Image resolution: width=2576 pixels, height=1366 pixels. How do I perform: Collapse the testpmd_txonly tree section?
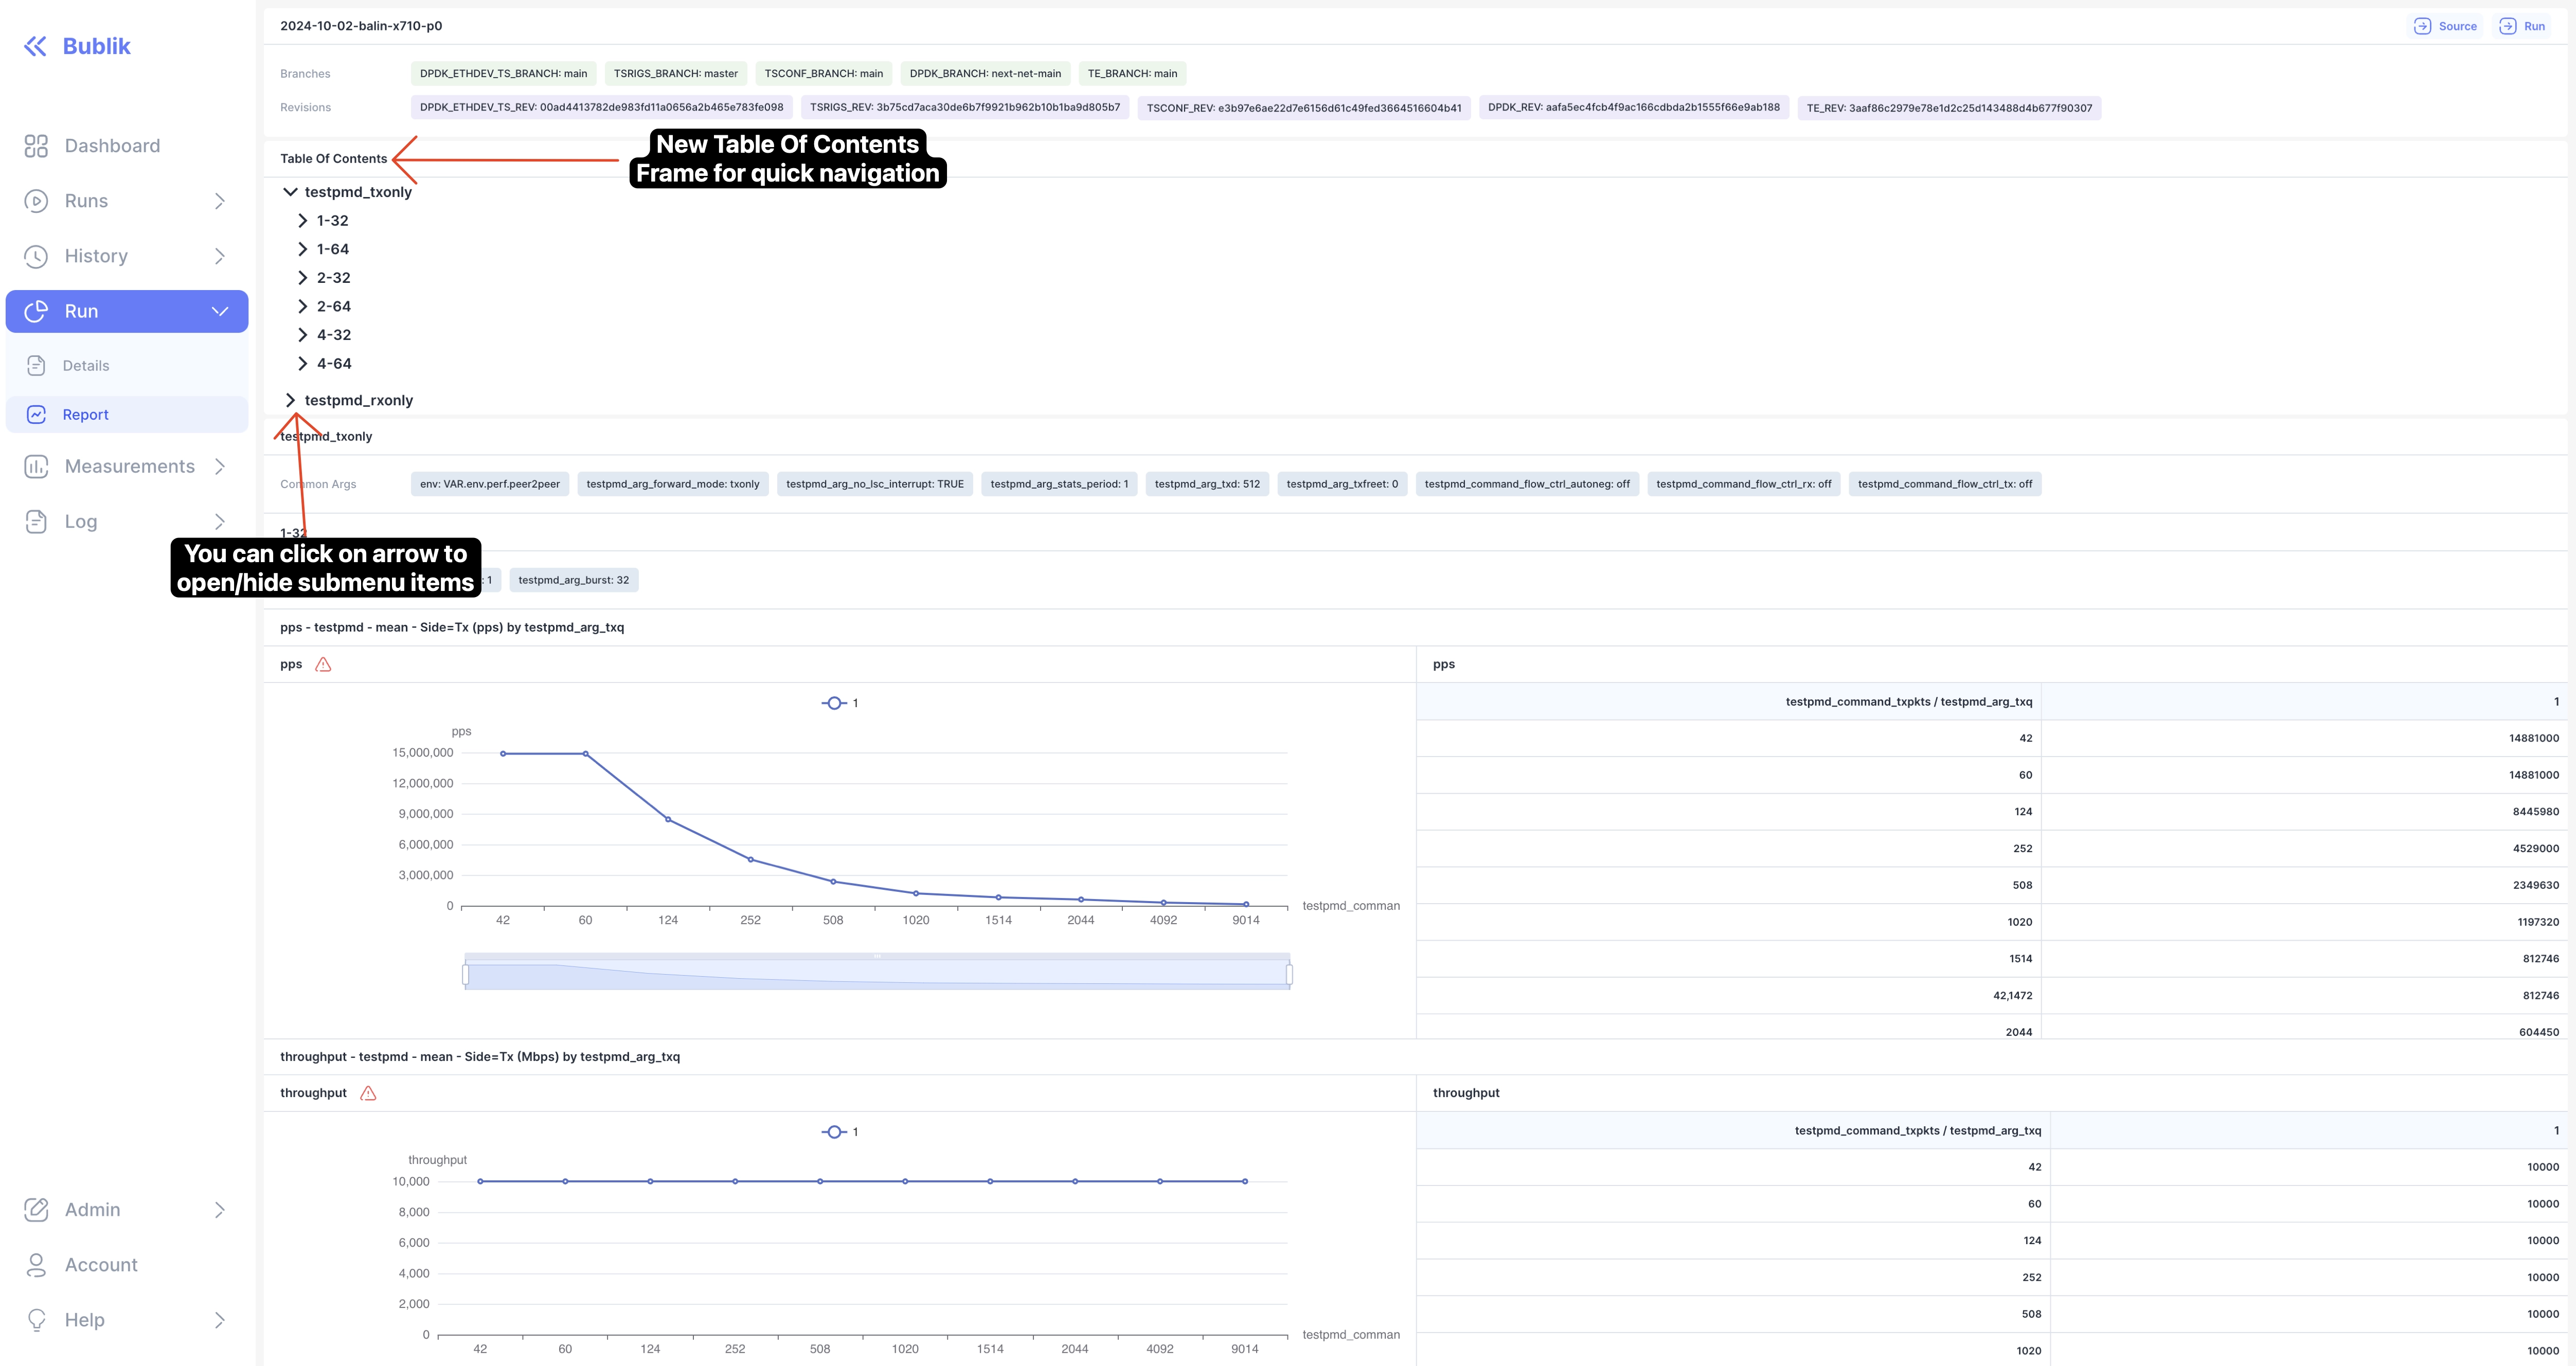(290, 192)
